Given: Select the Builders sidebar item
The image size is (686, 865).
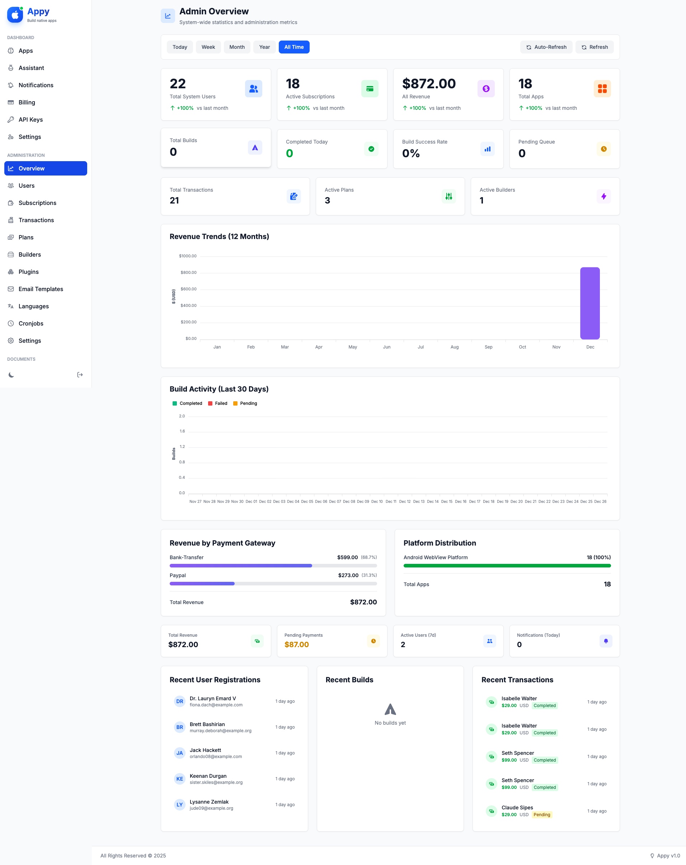Looking at the screenshot, I should click(30, 254).
